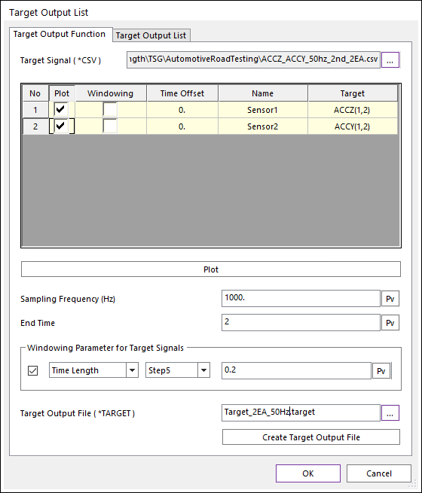The image size is (422, 493).
Task: Select Time Offset cell of Sensor1
Action: point(182,110)
